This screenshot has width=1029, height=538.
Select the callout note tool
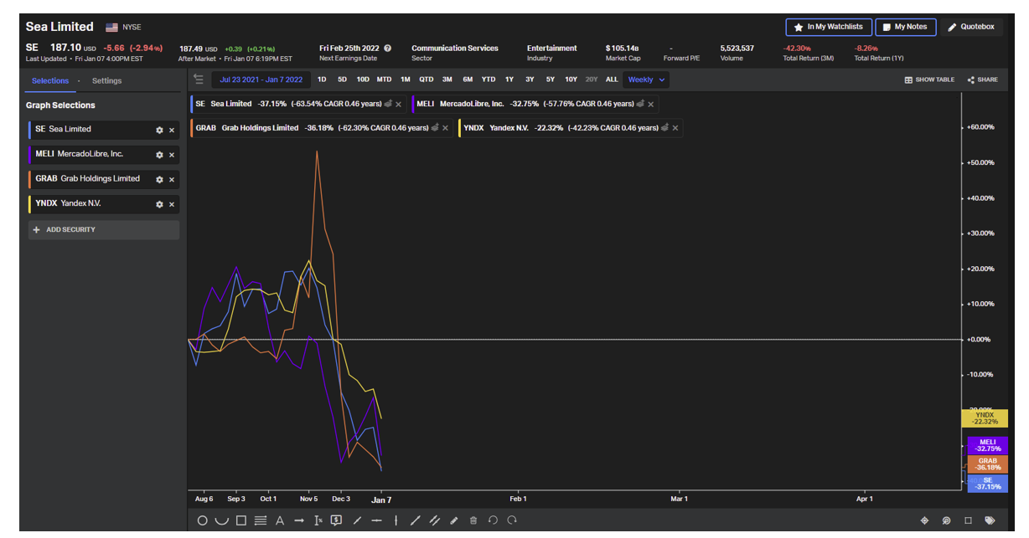(336, 520)
